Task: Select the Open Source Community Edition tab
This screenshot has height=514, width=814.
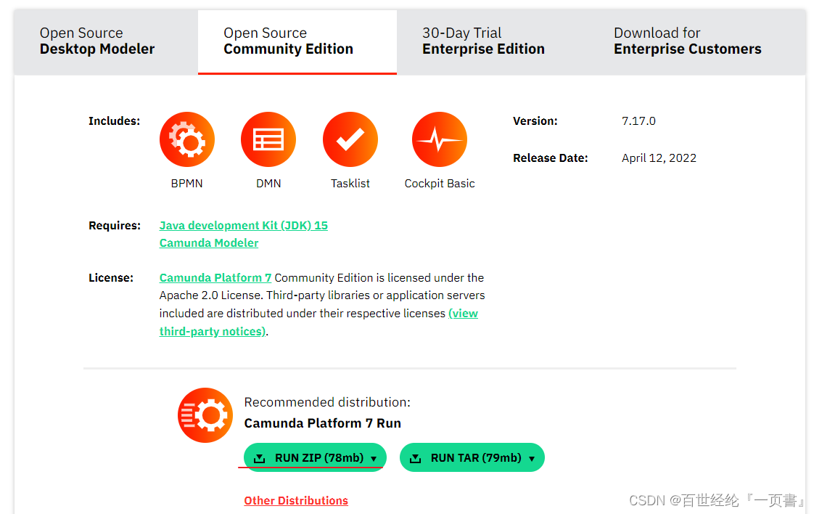Action: pyautogui.click(x=297, y=41)
